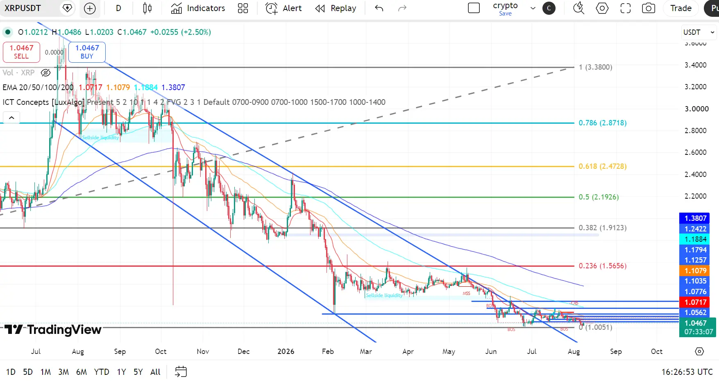Screen dimensions: 719x381
Task: Redo the chart action
Action: (402, 8)
